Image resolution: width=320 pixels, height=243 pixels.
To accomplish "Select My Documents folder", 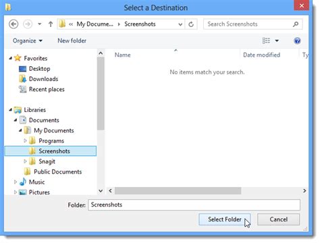I will click(54, 130).
